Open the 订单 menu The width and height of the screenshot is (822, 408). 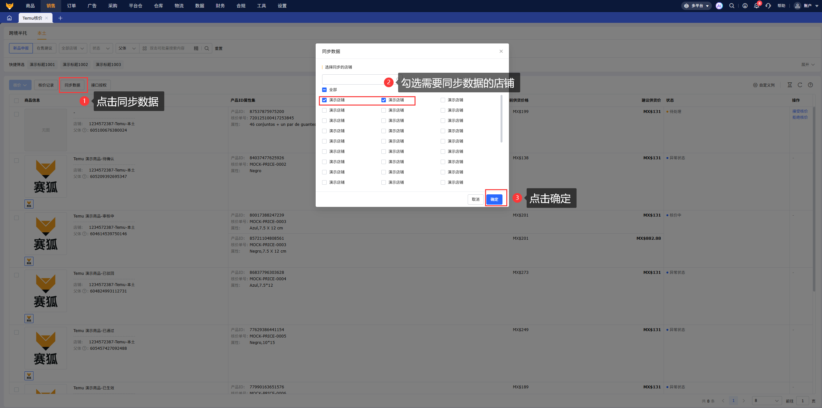point(72,6)
